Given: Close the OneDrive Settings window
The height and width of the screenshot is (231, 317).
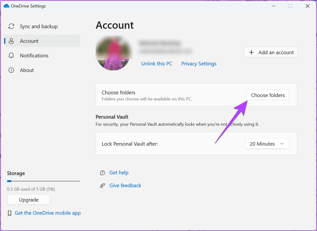Looking at the screenshot, I should click(307, 6).
